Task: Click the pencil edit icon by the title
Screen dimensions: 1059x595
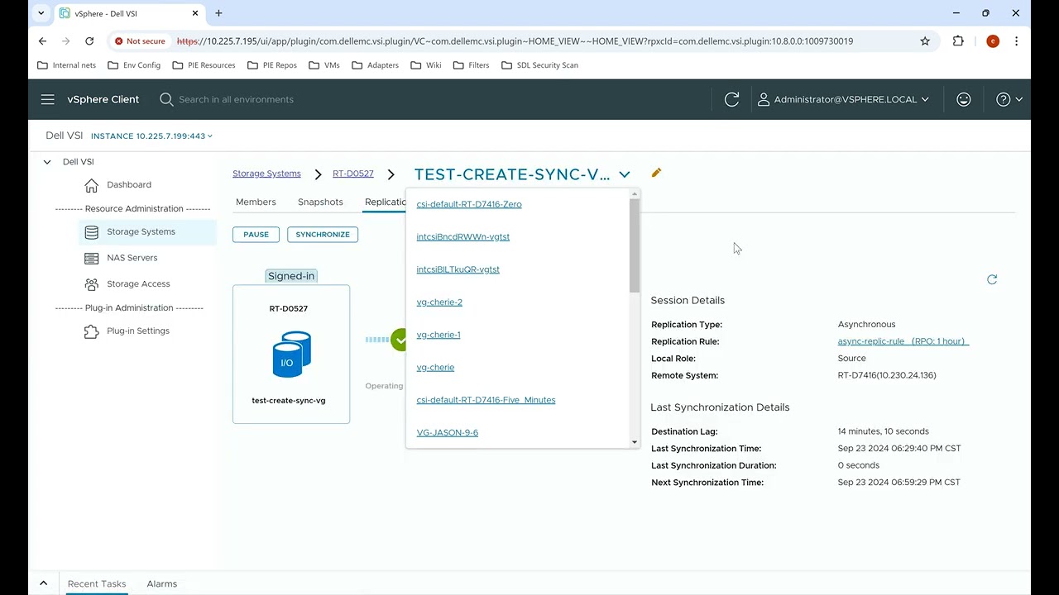Action: tap(656, 173)
